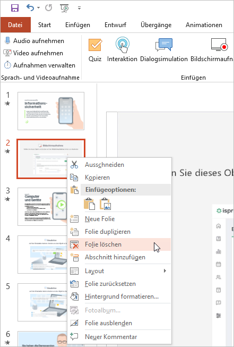Select Folie duplizieren in the menu
The image size is (234, 347).
coord(119,232)
